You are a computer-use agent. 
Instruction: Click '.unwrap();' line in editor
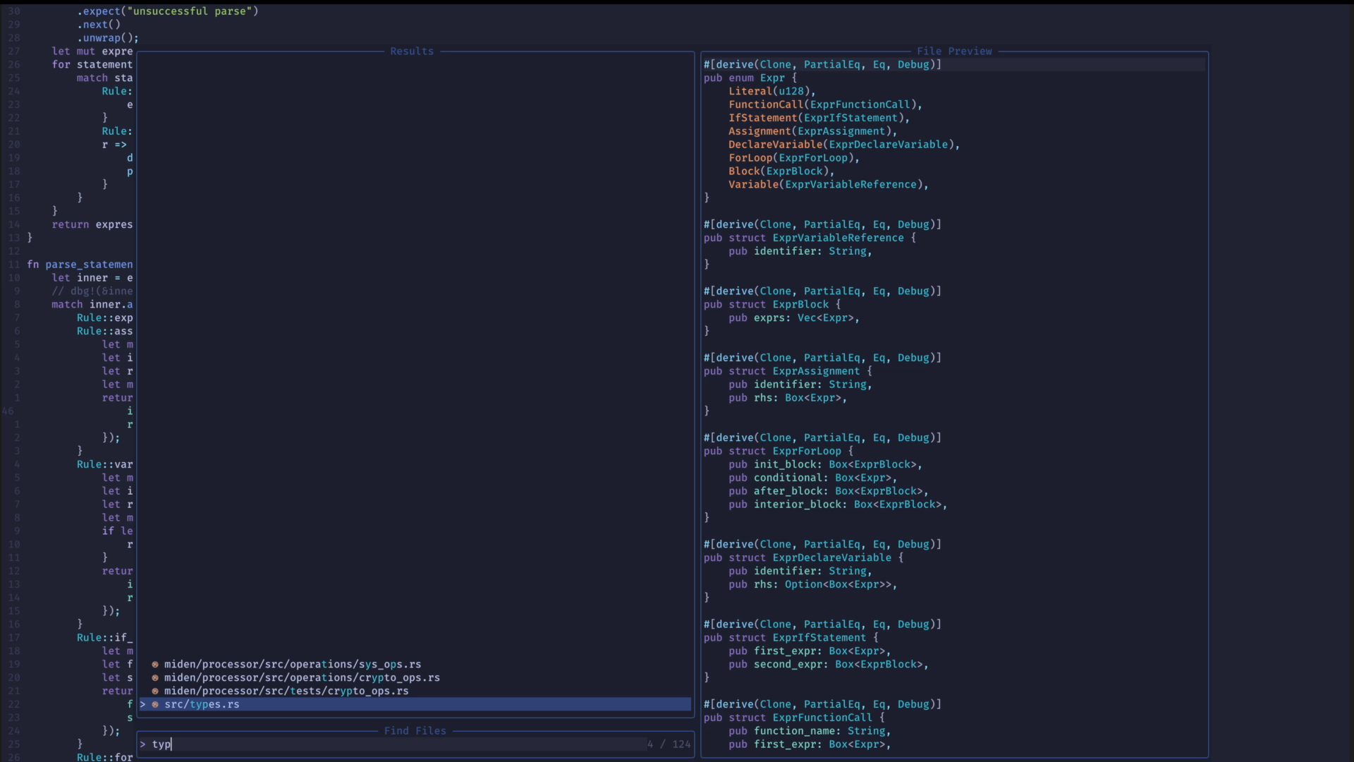coord(108,38)
